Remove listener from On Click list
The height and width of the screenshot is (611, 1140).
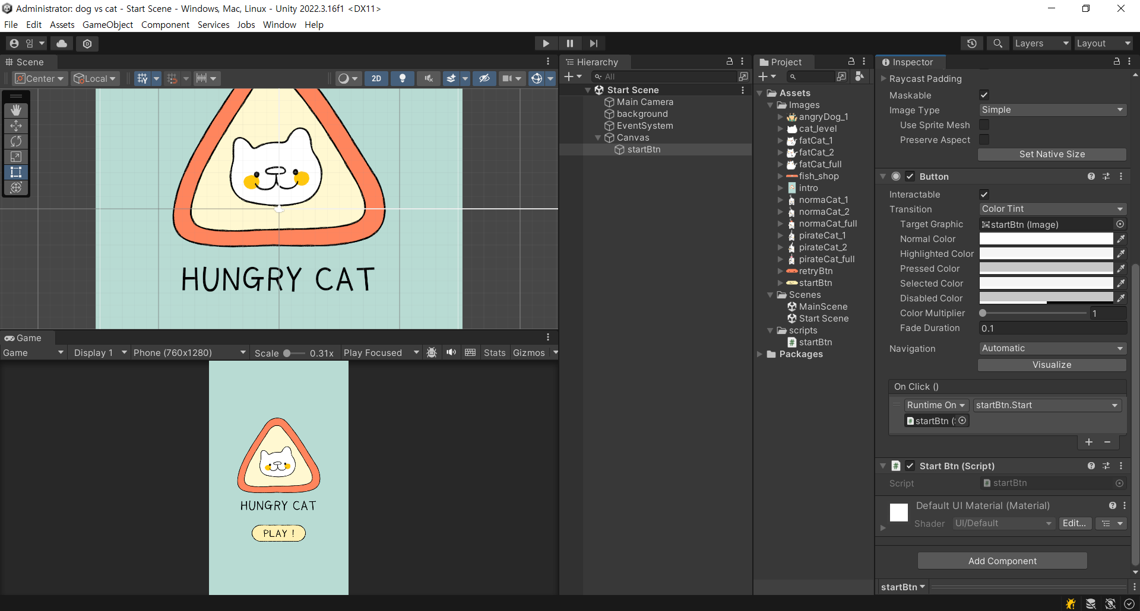coord(1107,443)
